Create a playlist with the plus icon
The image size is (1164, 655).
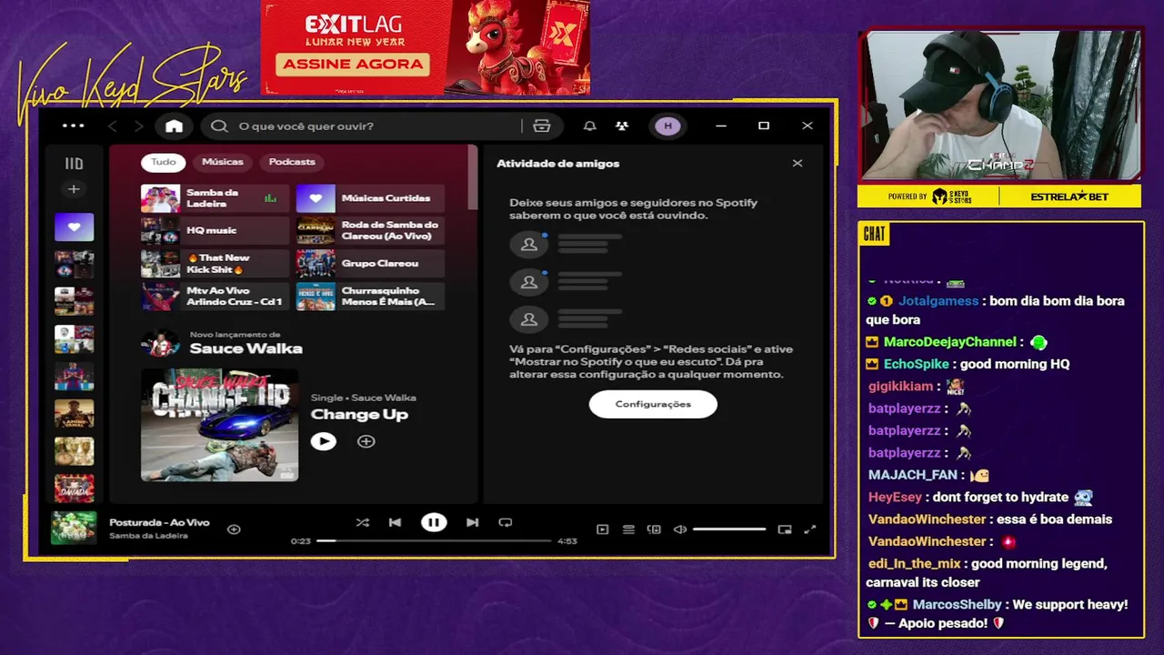(74, 189)
